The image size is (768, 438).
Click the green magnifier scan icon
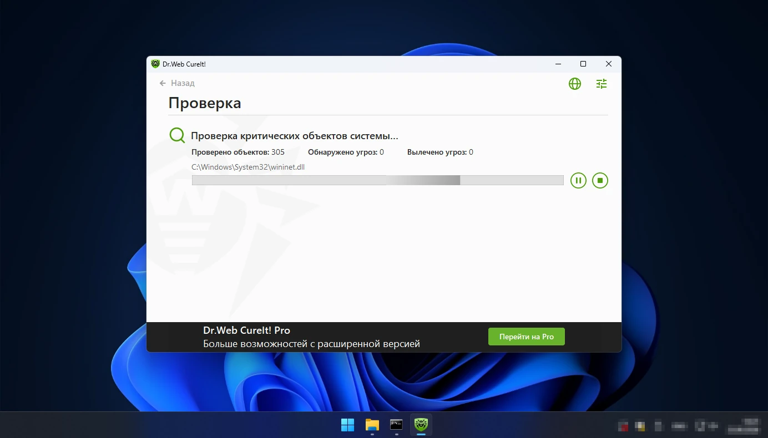click(x=177, y=135)
